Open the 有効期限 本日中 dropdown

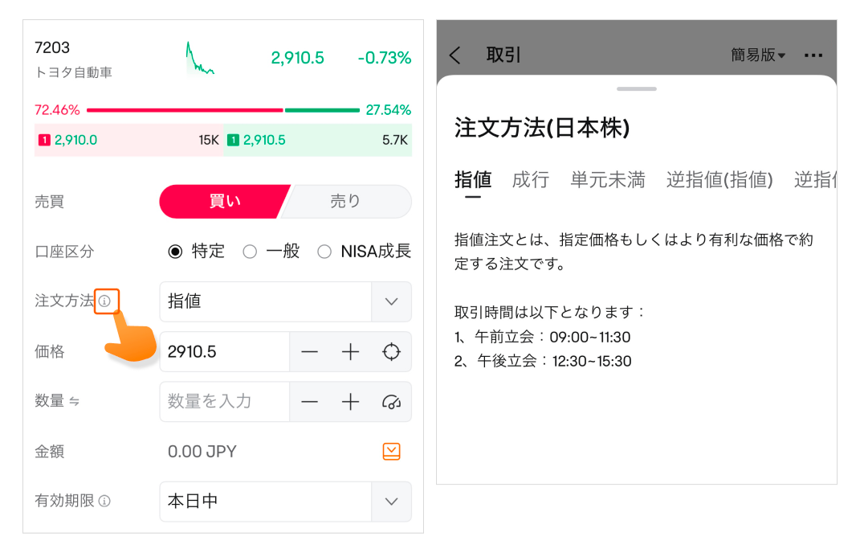click(x=391, y=502)
